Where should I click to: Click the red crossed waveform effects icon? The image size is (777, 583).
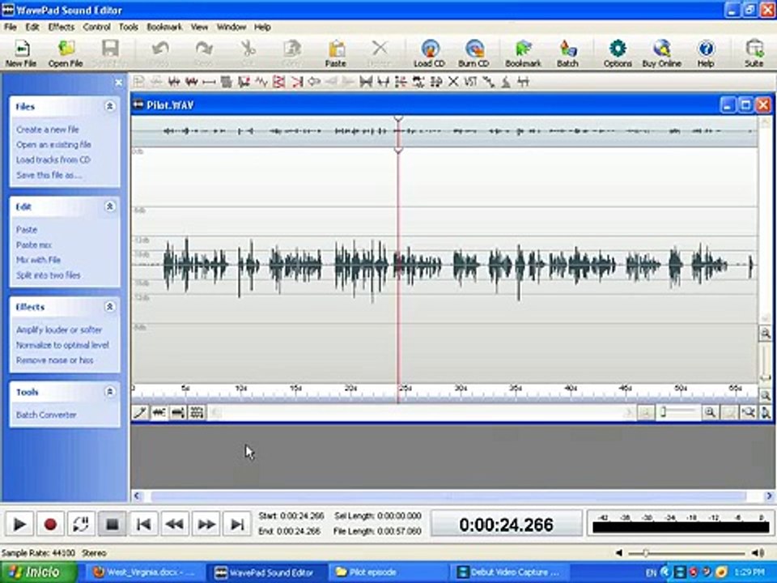pos(279,82)
